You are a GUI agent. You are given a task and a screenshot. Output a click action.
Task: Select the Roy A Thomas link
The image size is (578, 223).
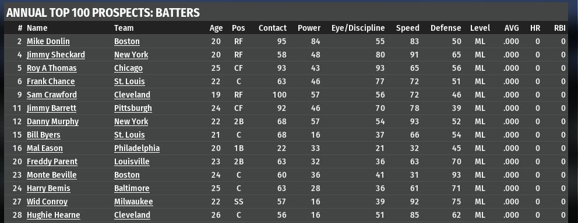click(52, 69)
